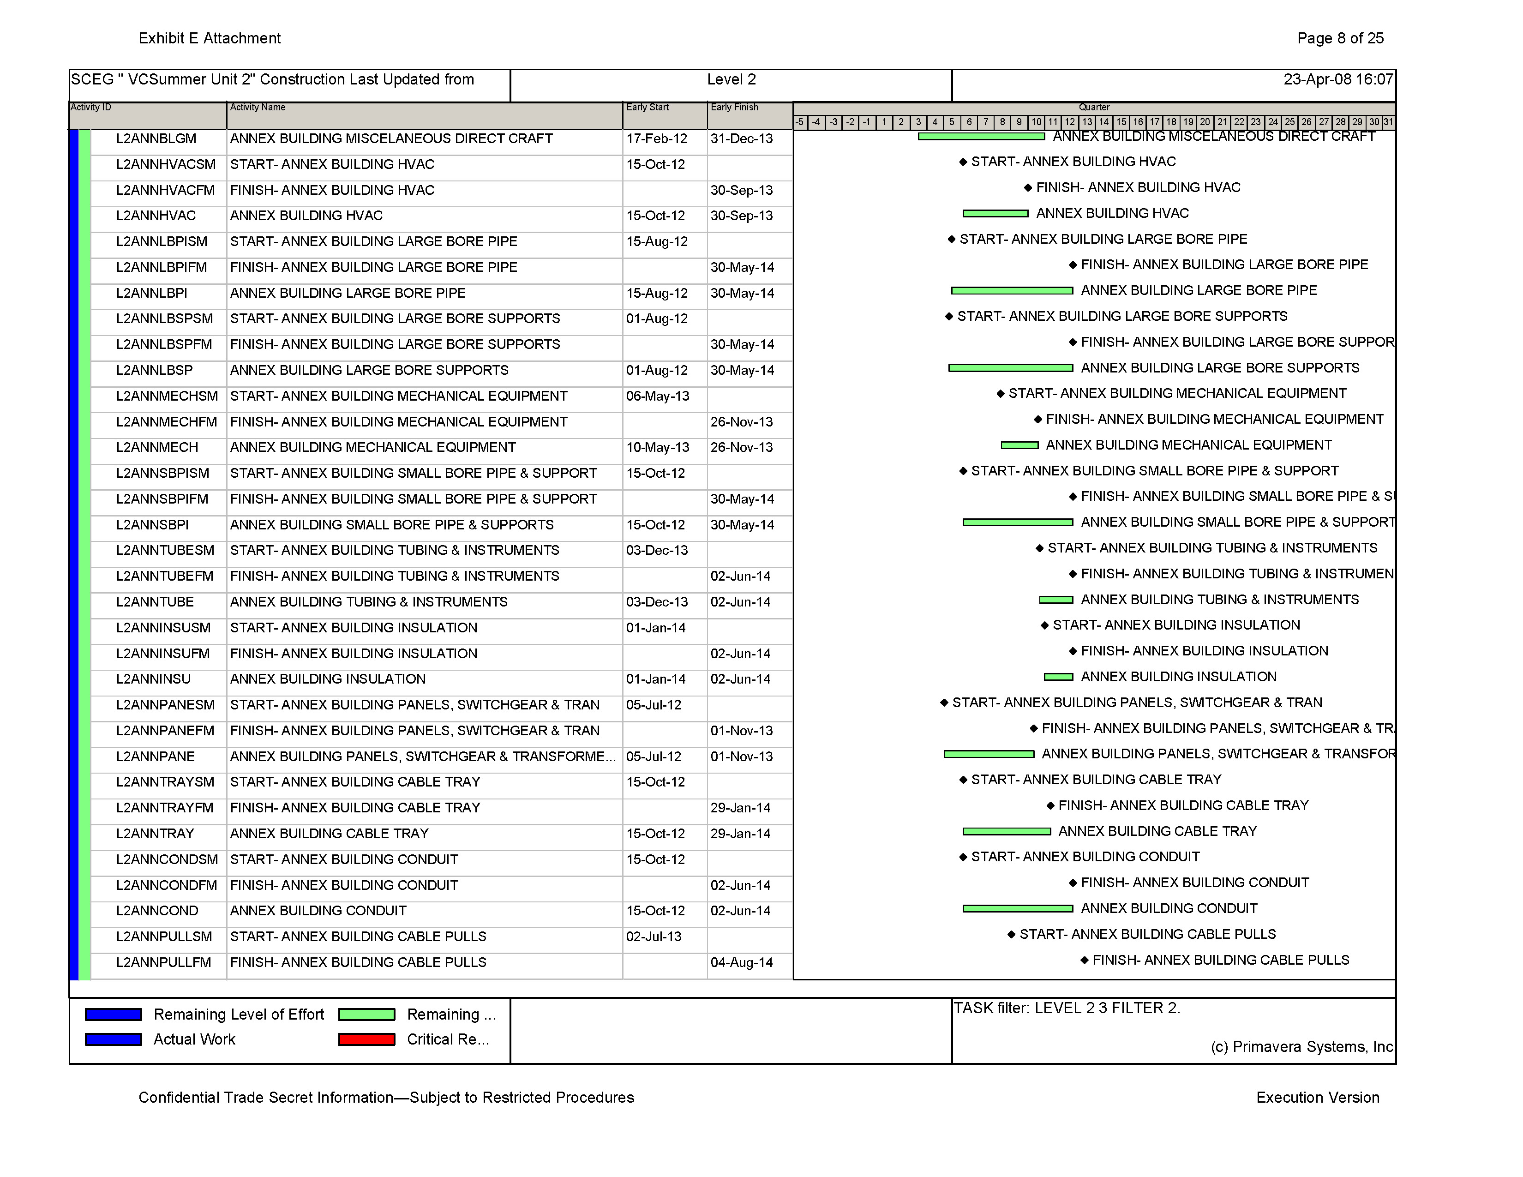Click the green bar for ANNEX BUILDING HVAC
1523x1177 pixels.
[995, 213]
